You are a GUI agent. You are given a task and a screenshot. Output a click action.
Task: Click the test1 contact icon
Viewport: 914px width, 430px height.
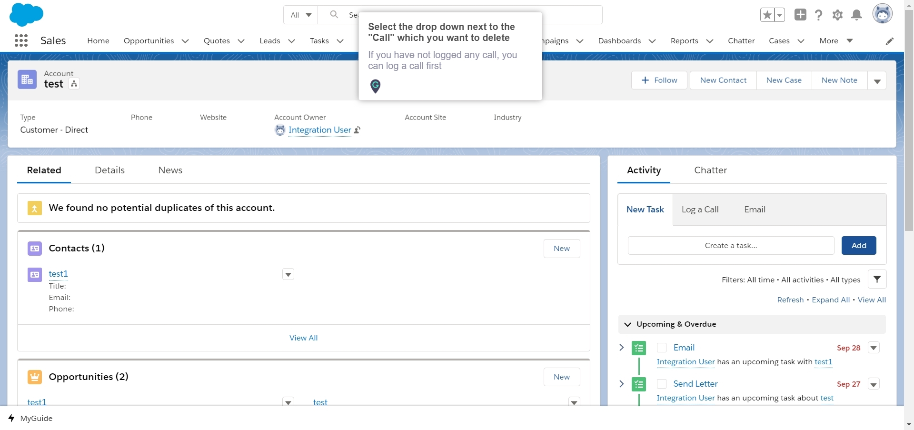[35, 274]
